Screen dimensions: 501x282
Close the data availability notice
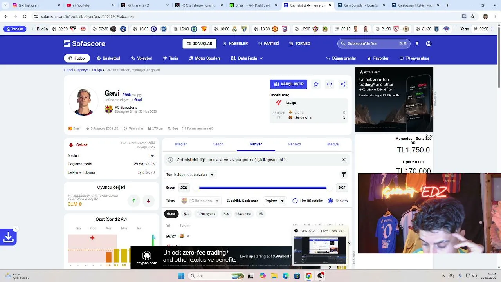point(344,160)
